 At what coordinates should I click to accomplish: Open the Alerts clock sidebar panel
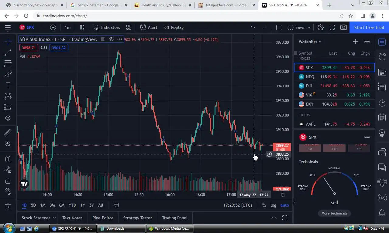click(x=382, y=57)
